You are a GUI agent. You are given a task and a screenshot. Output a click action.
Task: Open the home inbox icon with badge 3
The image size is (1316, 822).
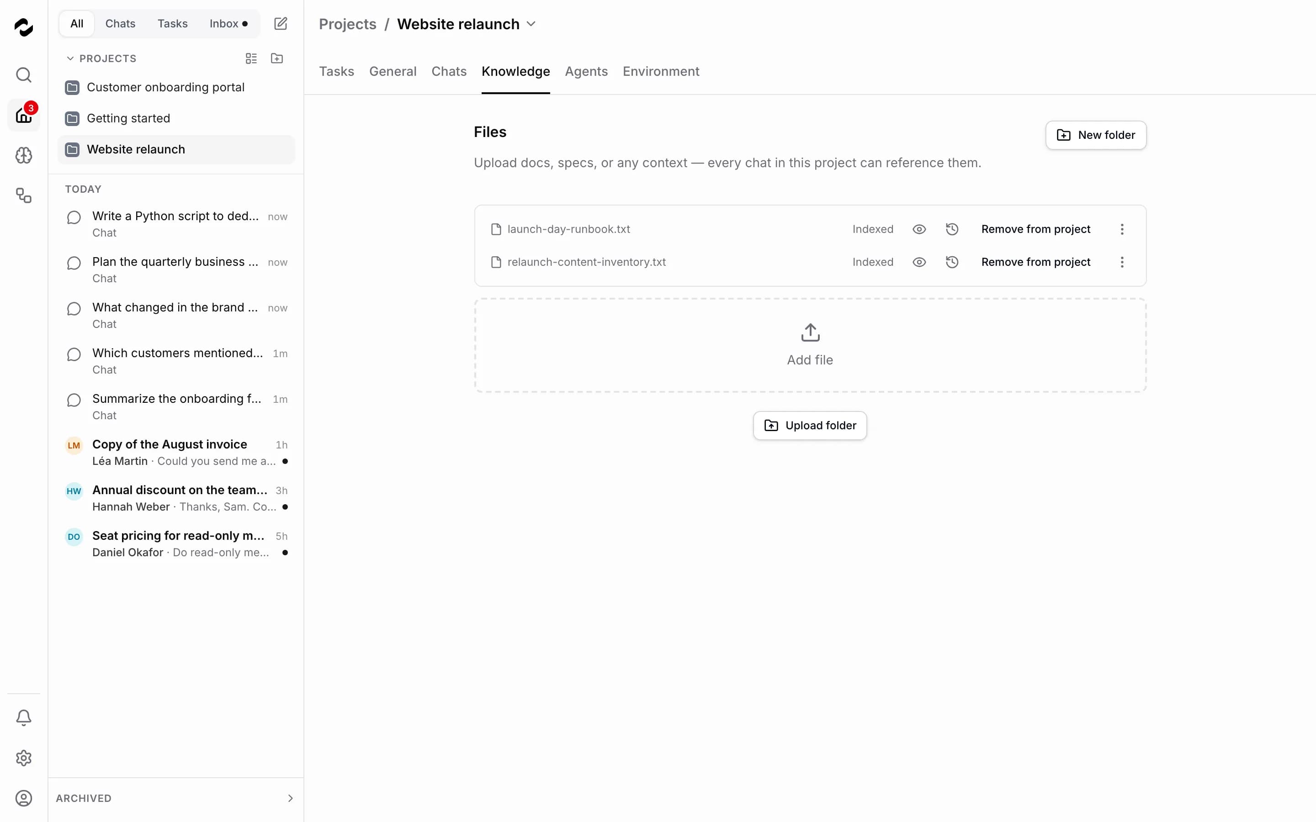click(x=23, y=115)
